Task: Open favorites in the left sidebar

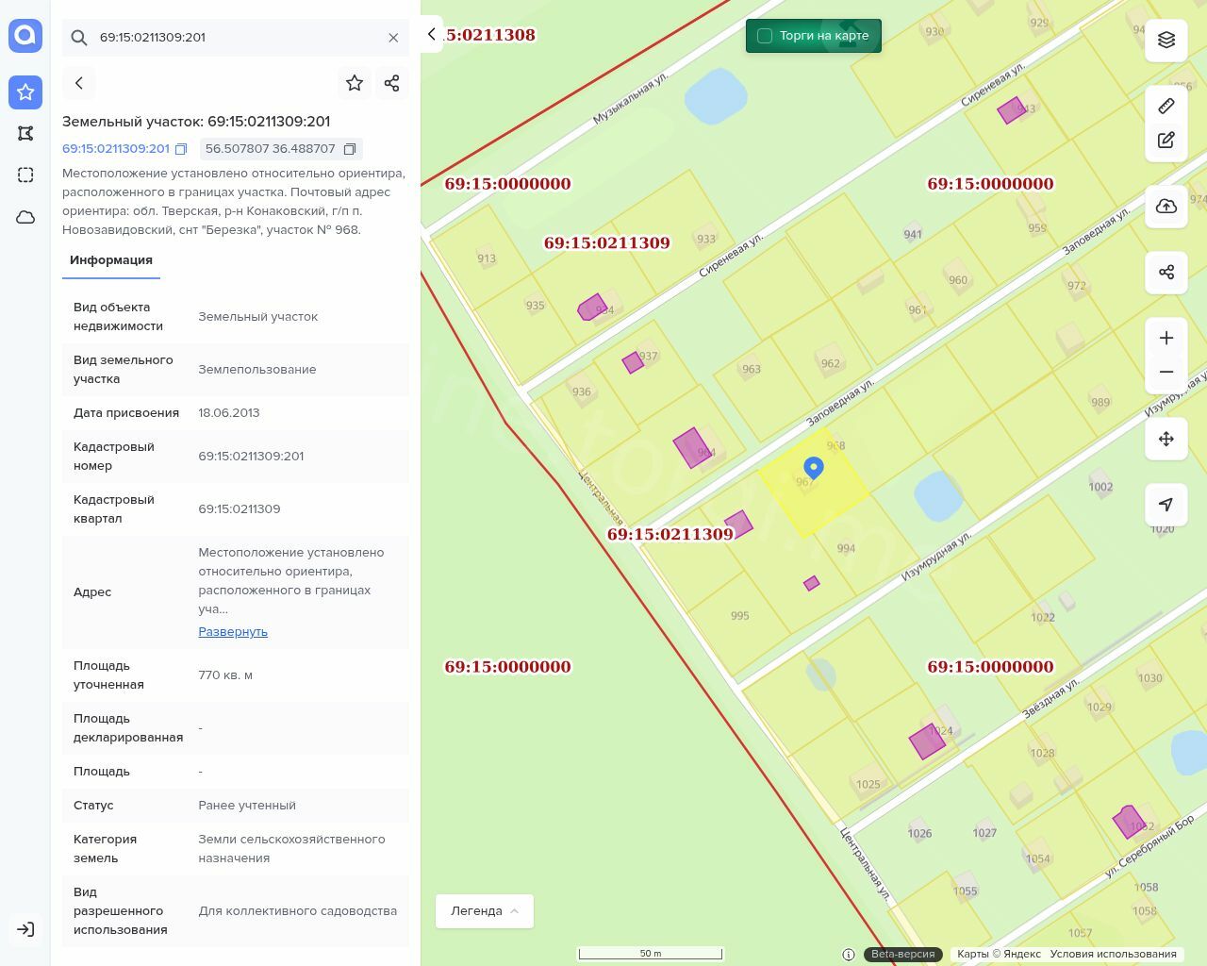Action: (25, 92)
